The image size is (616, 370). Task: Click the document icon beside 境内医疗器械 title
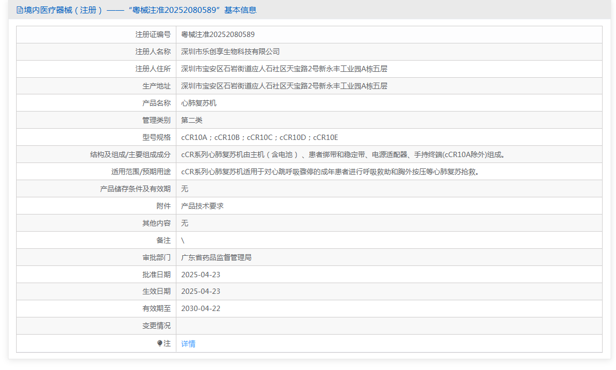pyautogui.click(x=20, y=10)
